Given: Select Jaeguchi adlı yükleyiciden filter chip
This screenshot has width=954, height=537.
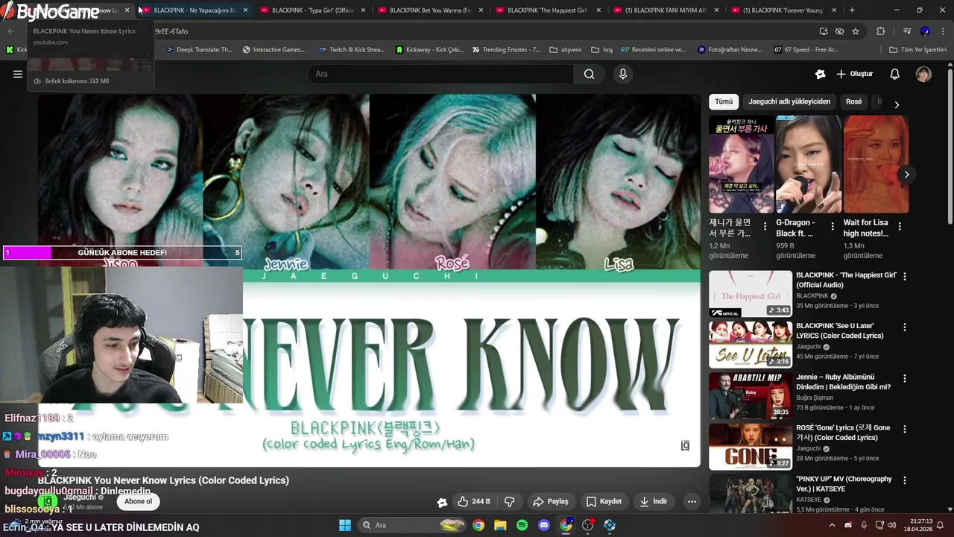Looking at the screenshot, I should (789, 101).
